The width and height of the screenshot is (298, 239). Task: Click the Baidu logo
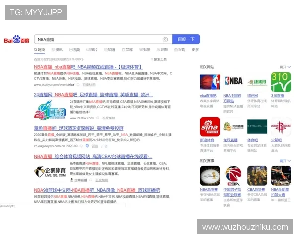click(x=17, y=39)
